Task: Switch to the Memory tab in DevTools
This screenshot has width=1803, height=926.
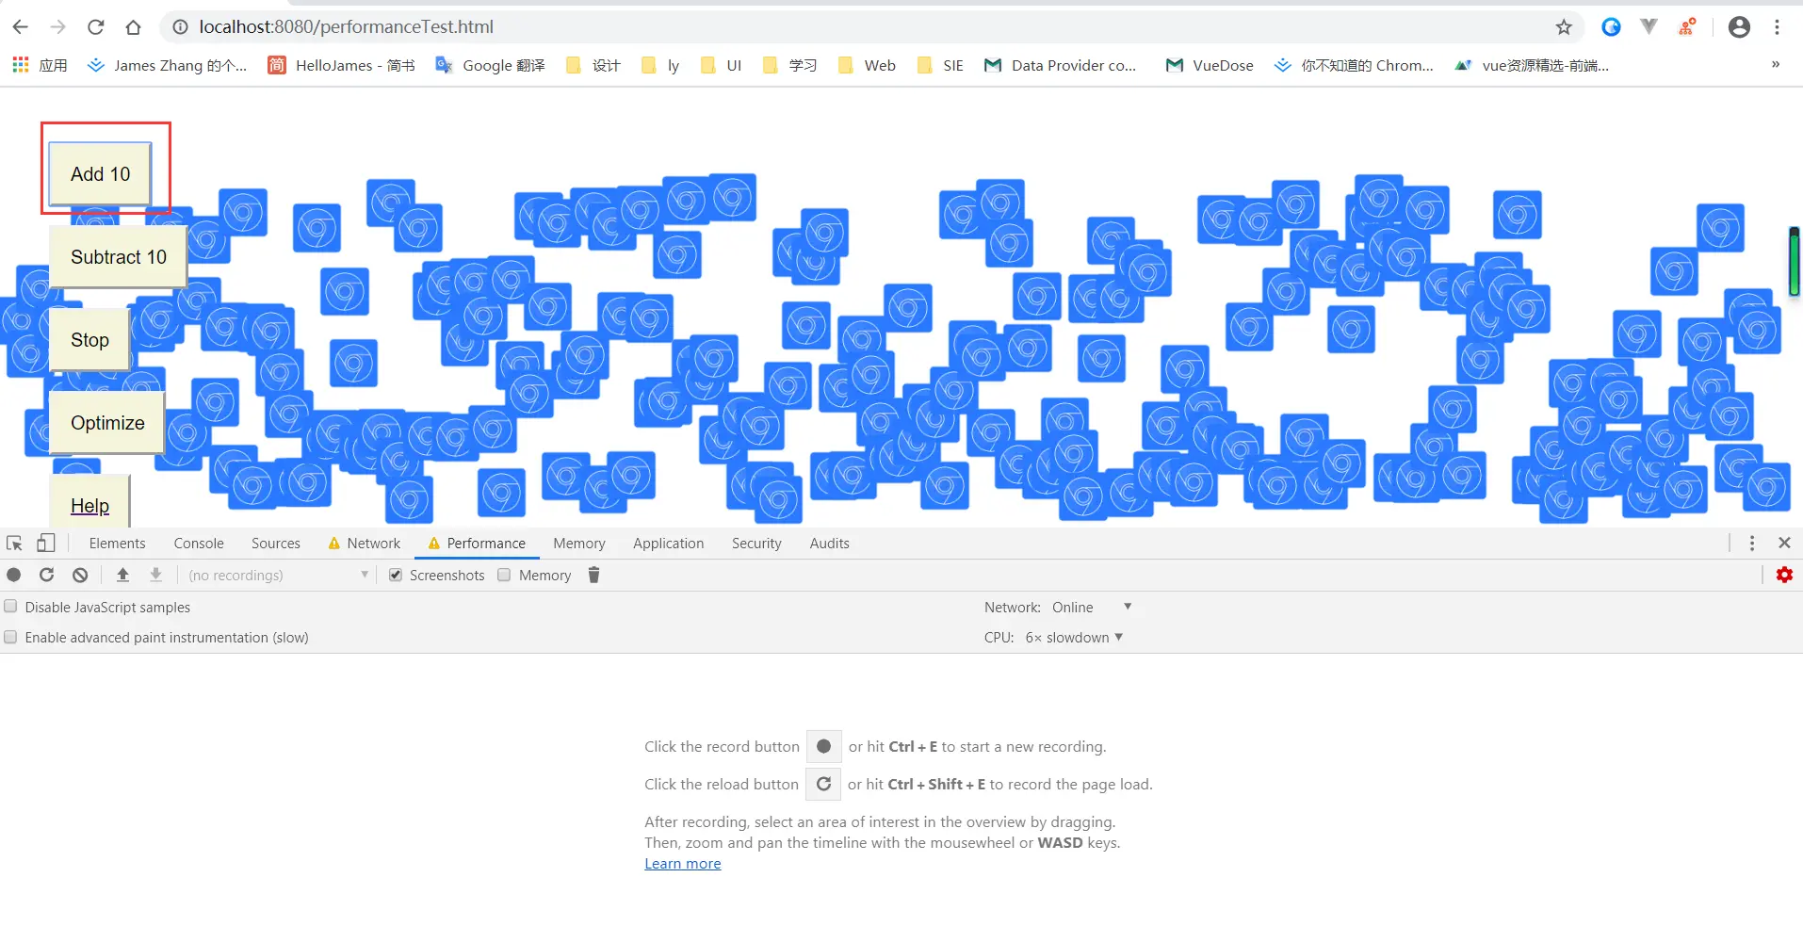Action: [579, 544]
